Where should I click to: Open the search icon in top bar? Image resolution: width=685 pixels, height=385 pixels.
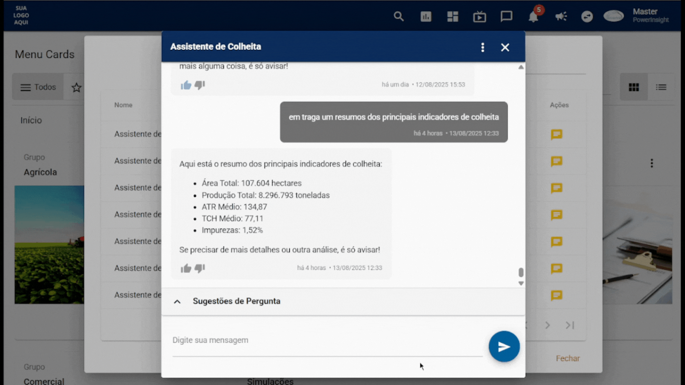399,16
